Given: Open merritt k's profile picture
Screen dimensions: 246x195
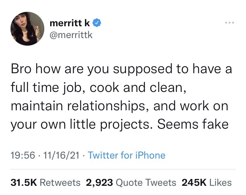Looking at the screenshot, I should [x=27, y=29].
